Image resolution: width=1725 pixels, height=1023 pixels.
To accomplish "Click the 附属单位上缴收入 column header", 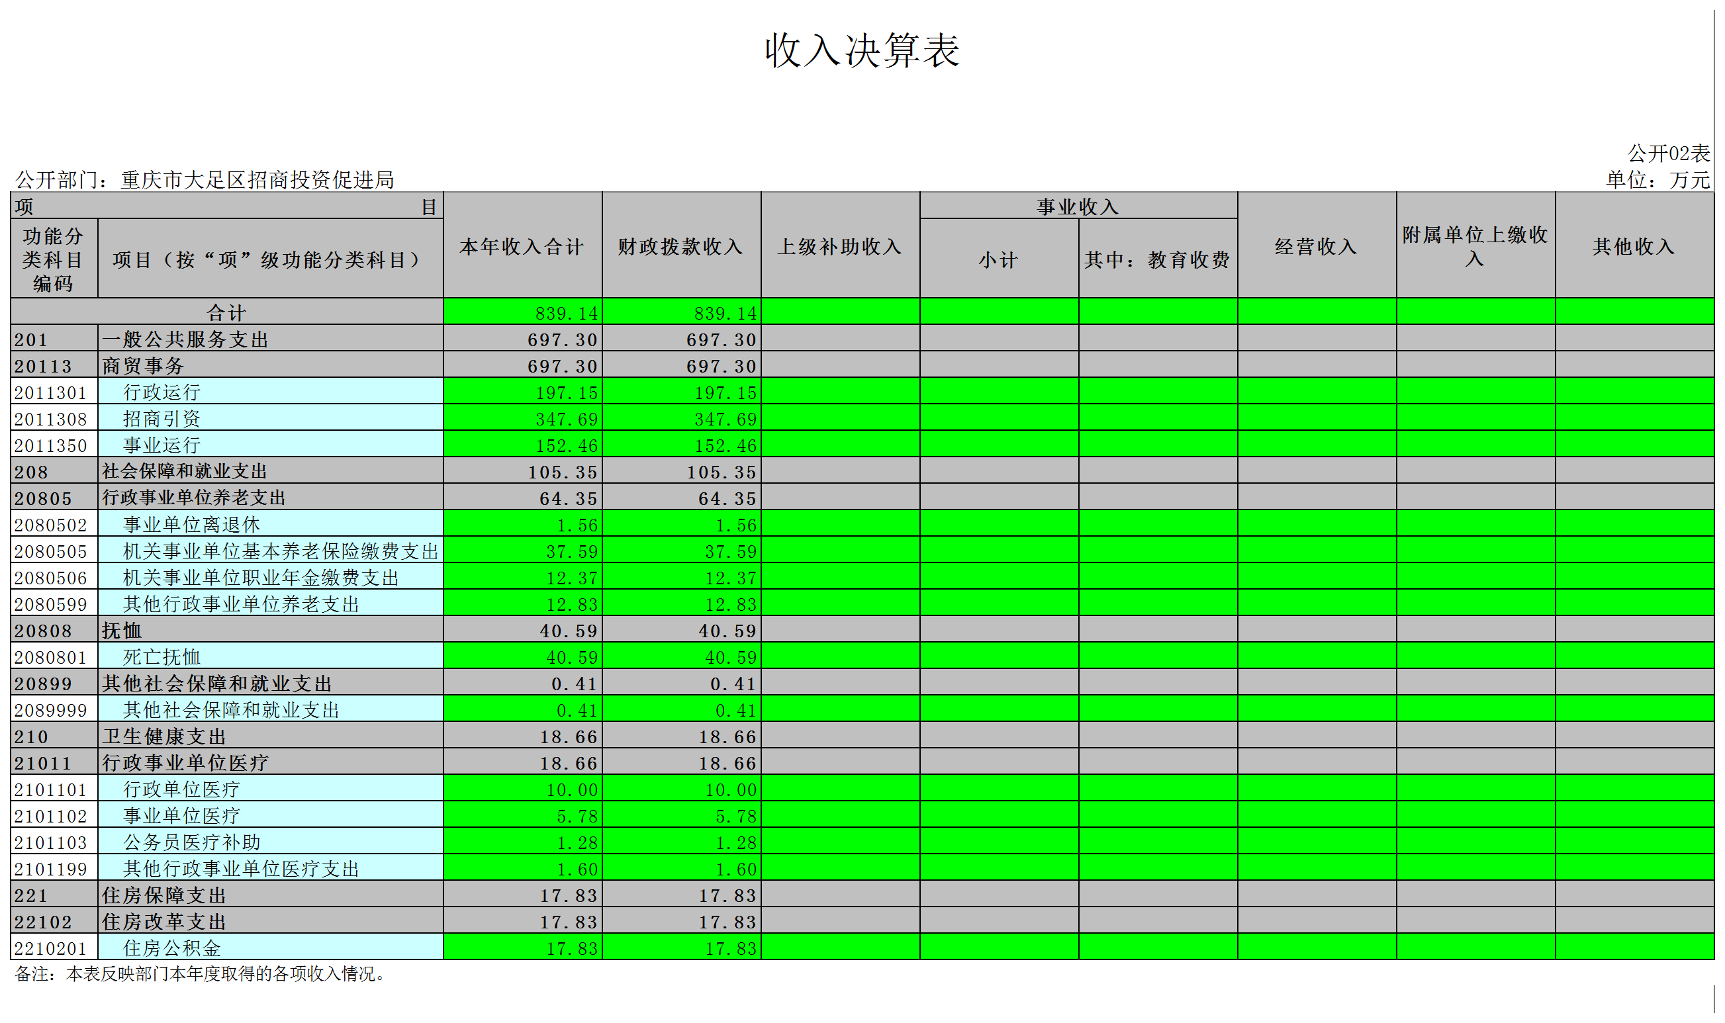I will point(1475,246).
